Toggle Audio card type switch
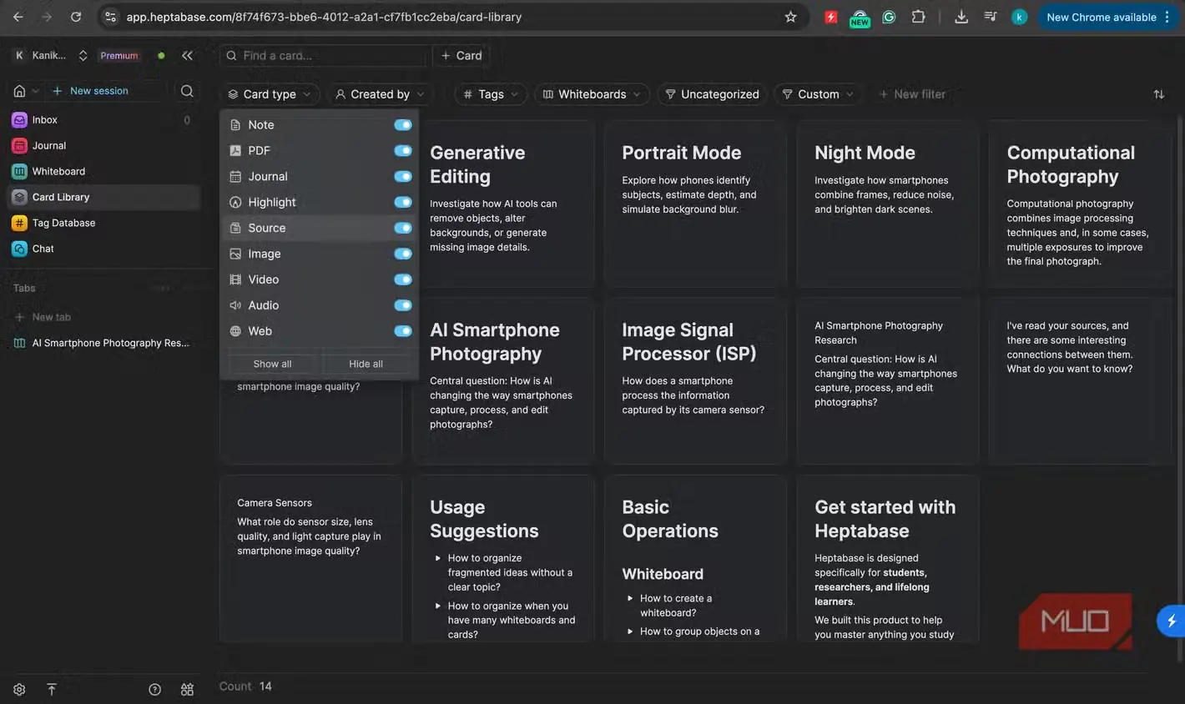The image size is (1185, 704). coord(403,305)
